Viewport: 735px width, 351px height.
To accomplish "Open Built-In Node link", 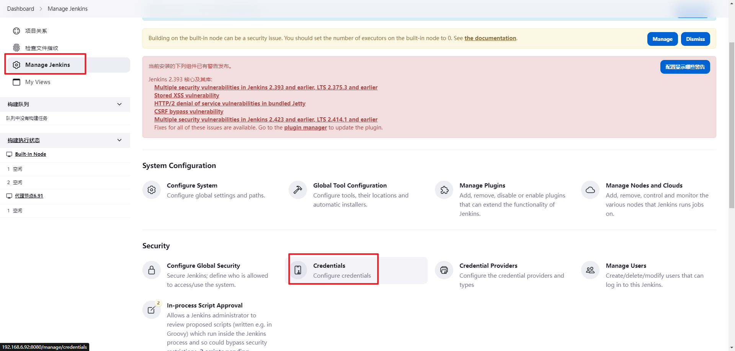I will (31, 154).
